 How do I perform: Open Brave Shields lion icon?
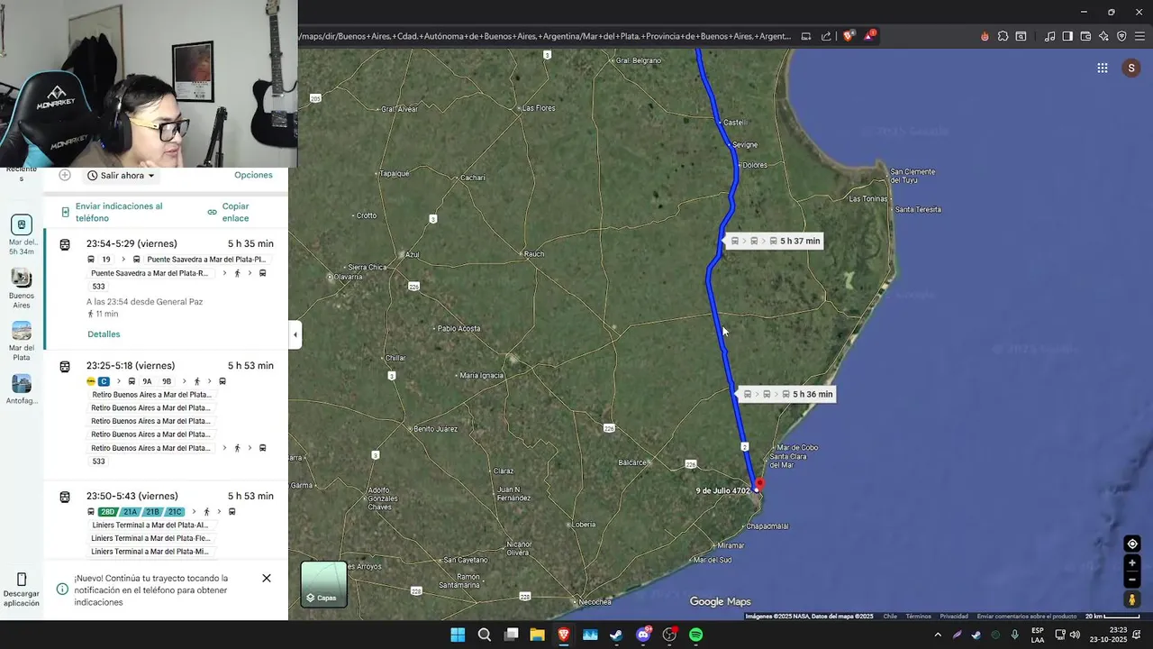(x=849, y=36)
